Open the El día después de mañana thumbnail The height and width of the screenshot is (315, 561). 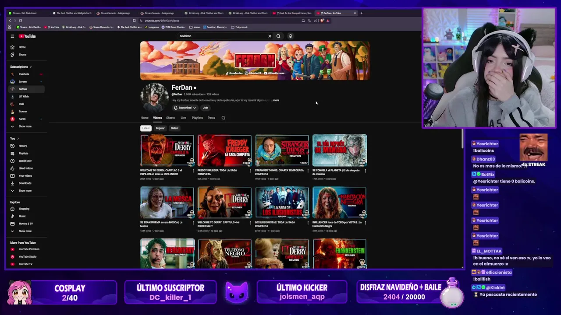point(340,150)
